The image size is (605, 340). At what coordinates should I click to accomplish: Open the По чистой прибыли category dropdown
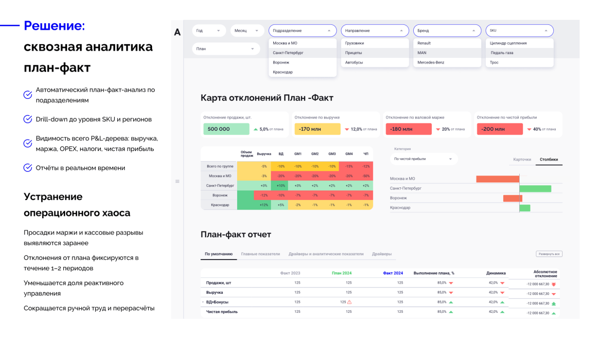pyautogui.click(x=424, y=159)
